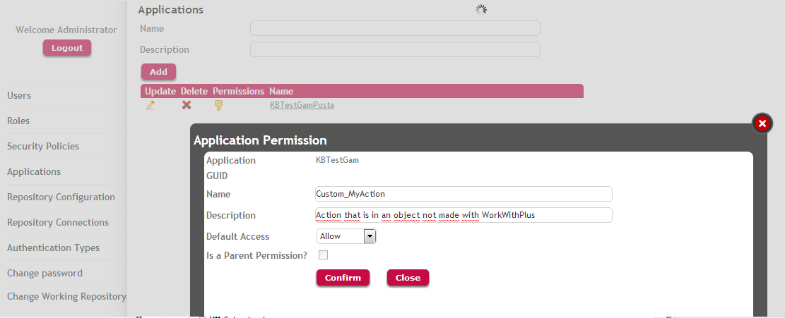Open permissions via the key icon
The width and height of the screenshot is (785, 318).
[x=219, y=105]
